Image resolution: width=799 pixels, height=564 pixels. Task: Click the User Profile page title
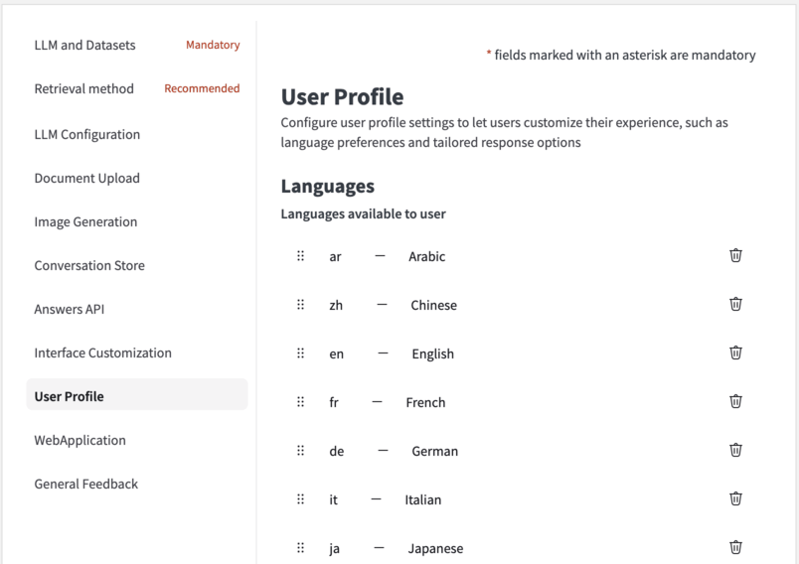[x=343, y=96]
